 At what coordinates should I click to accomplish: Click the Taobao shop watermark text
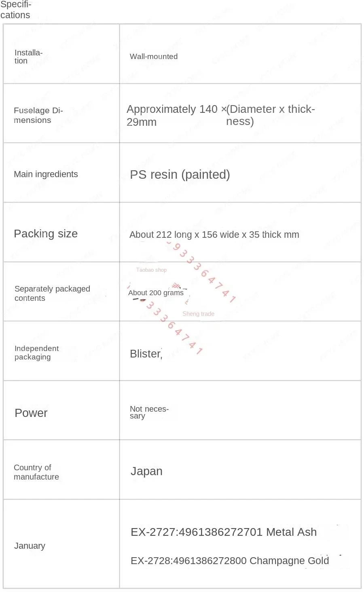[x=151, y=270]
